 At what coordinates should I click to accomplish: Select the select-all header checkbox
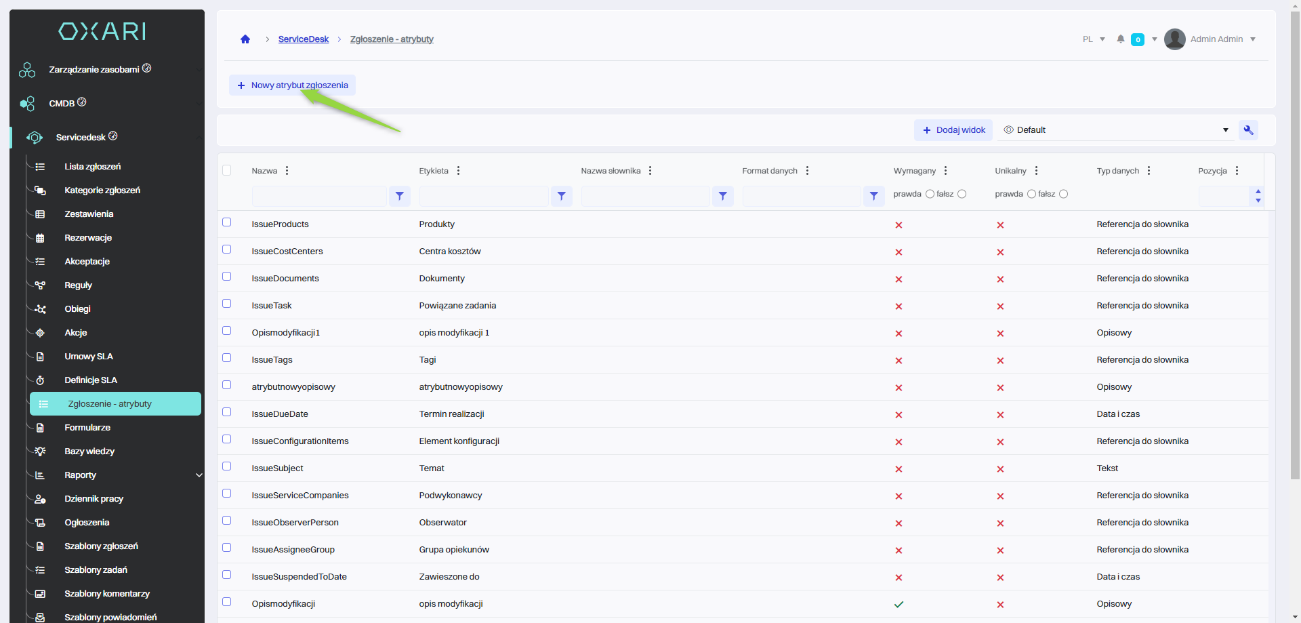227,170
